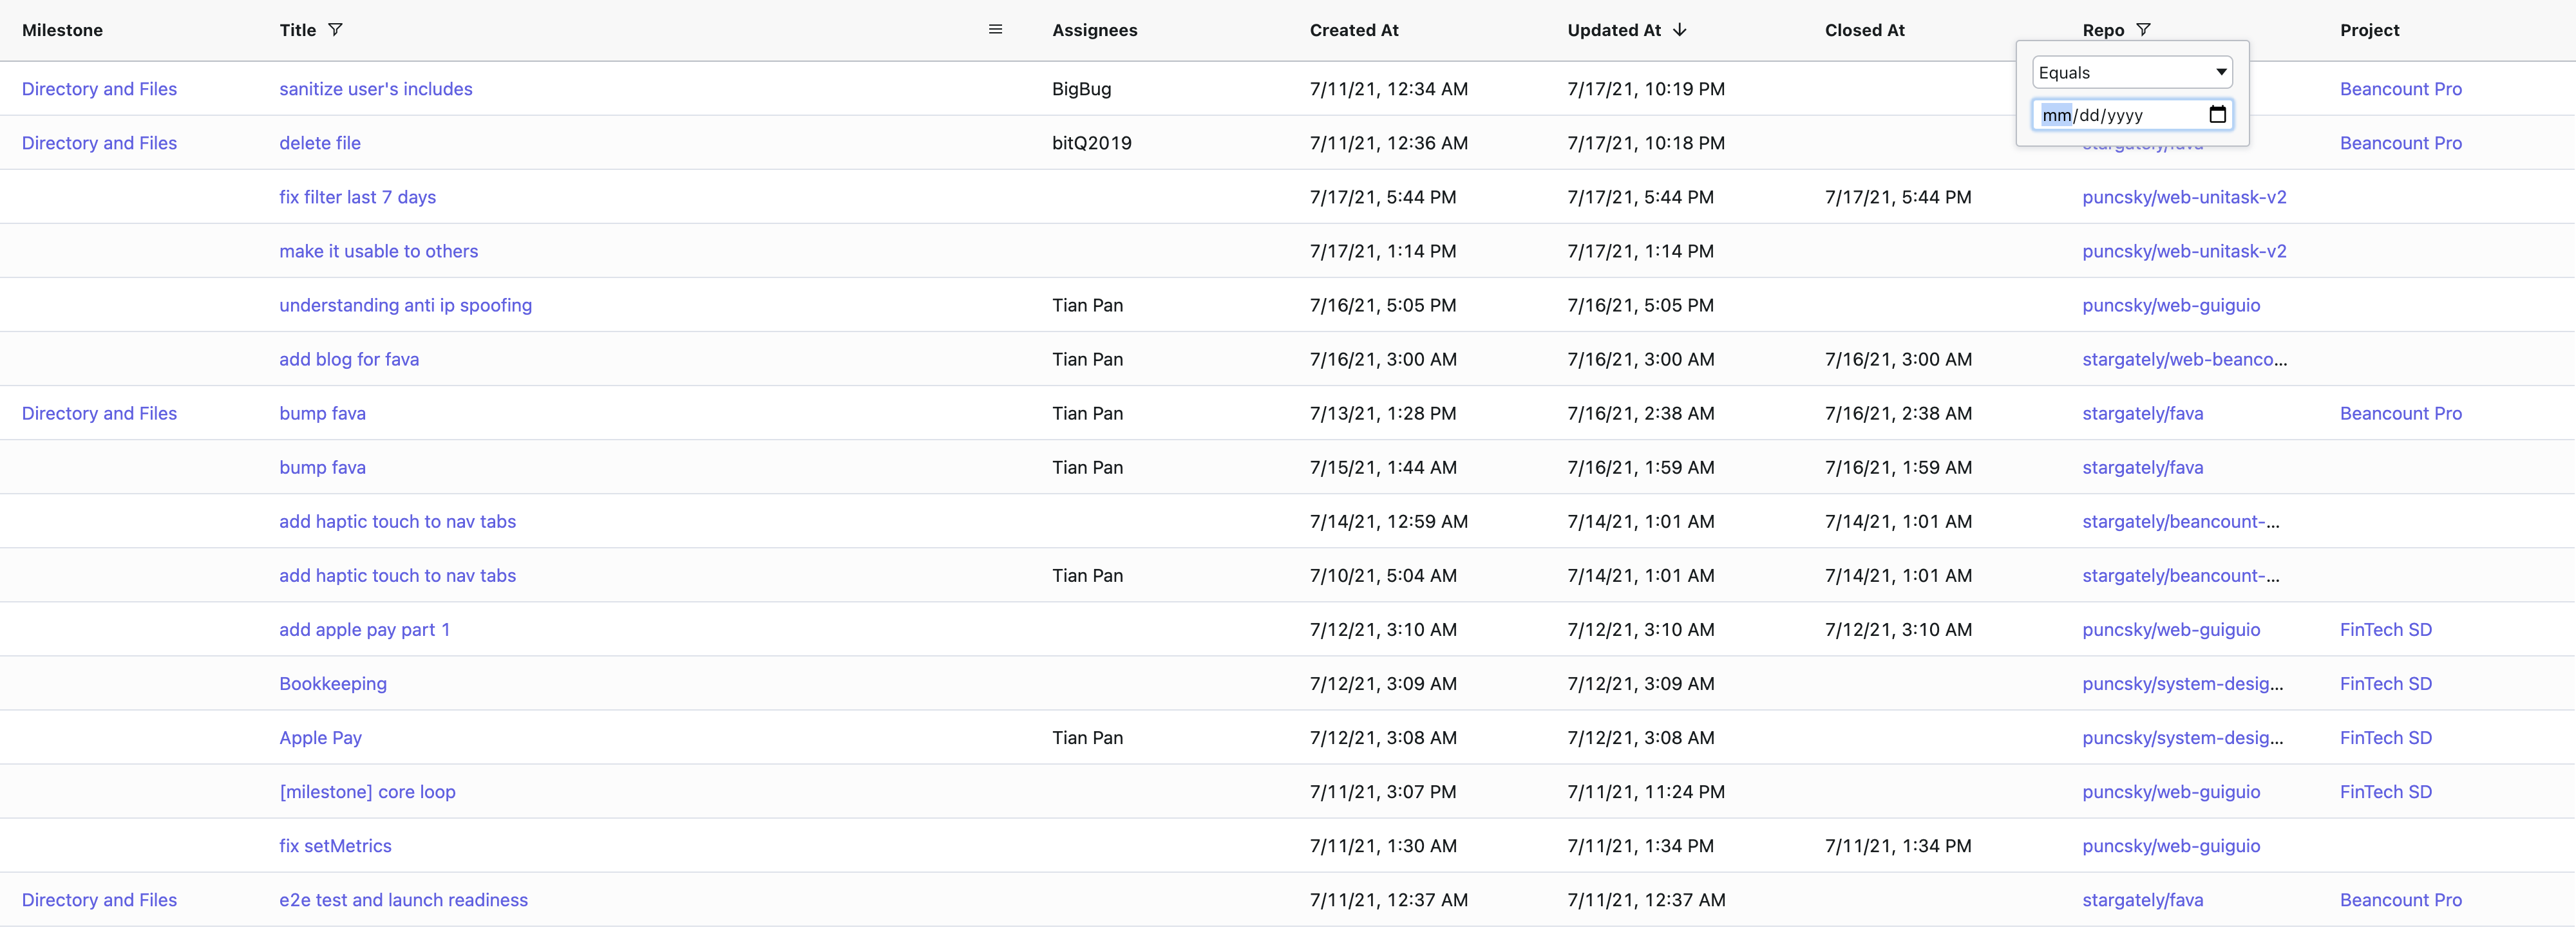Click the Assignees column header
The height and width of the screenshot is (932, 2576).
pos(1094,30)
